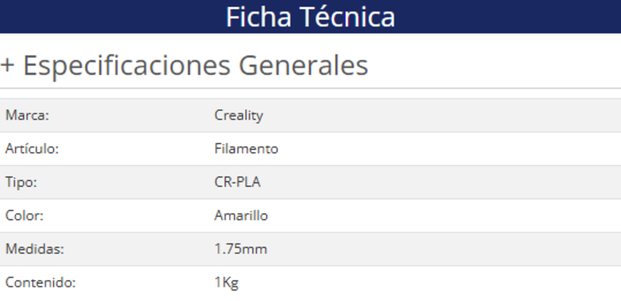Viewport: 621px width, 301px height.
Task: Expand the plus sign before Especificaciones Generales
Action: (x=8, y=65)
